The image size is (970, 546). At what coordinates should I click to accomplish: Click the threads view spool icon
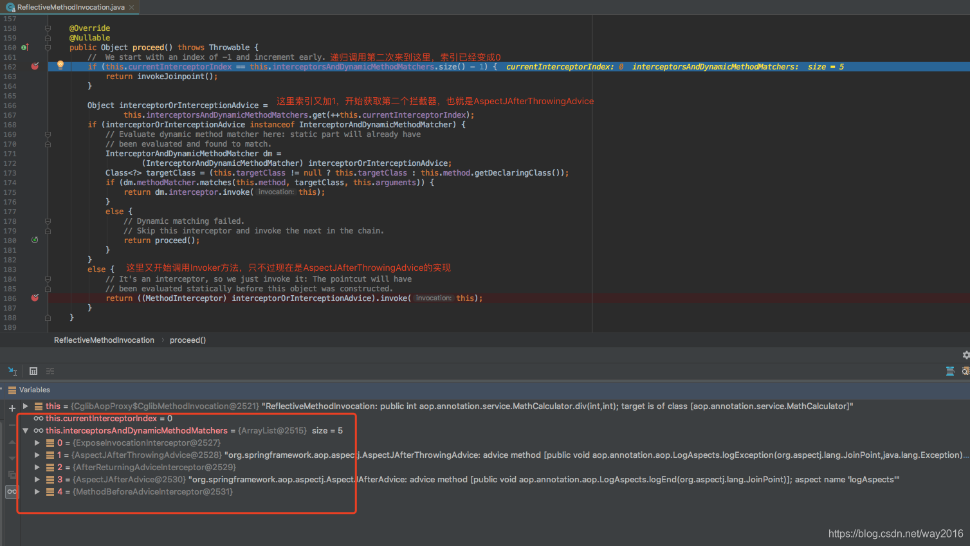tap(950, 371)
